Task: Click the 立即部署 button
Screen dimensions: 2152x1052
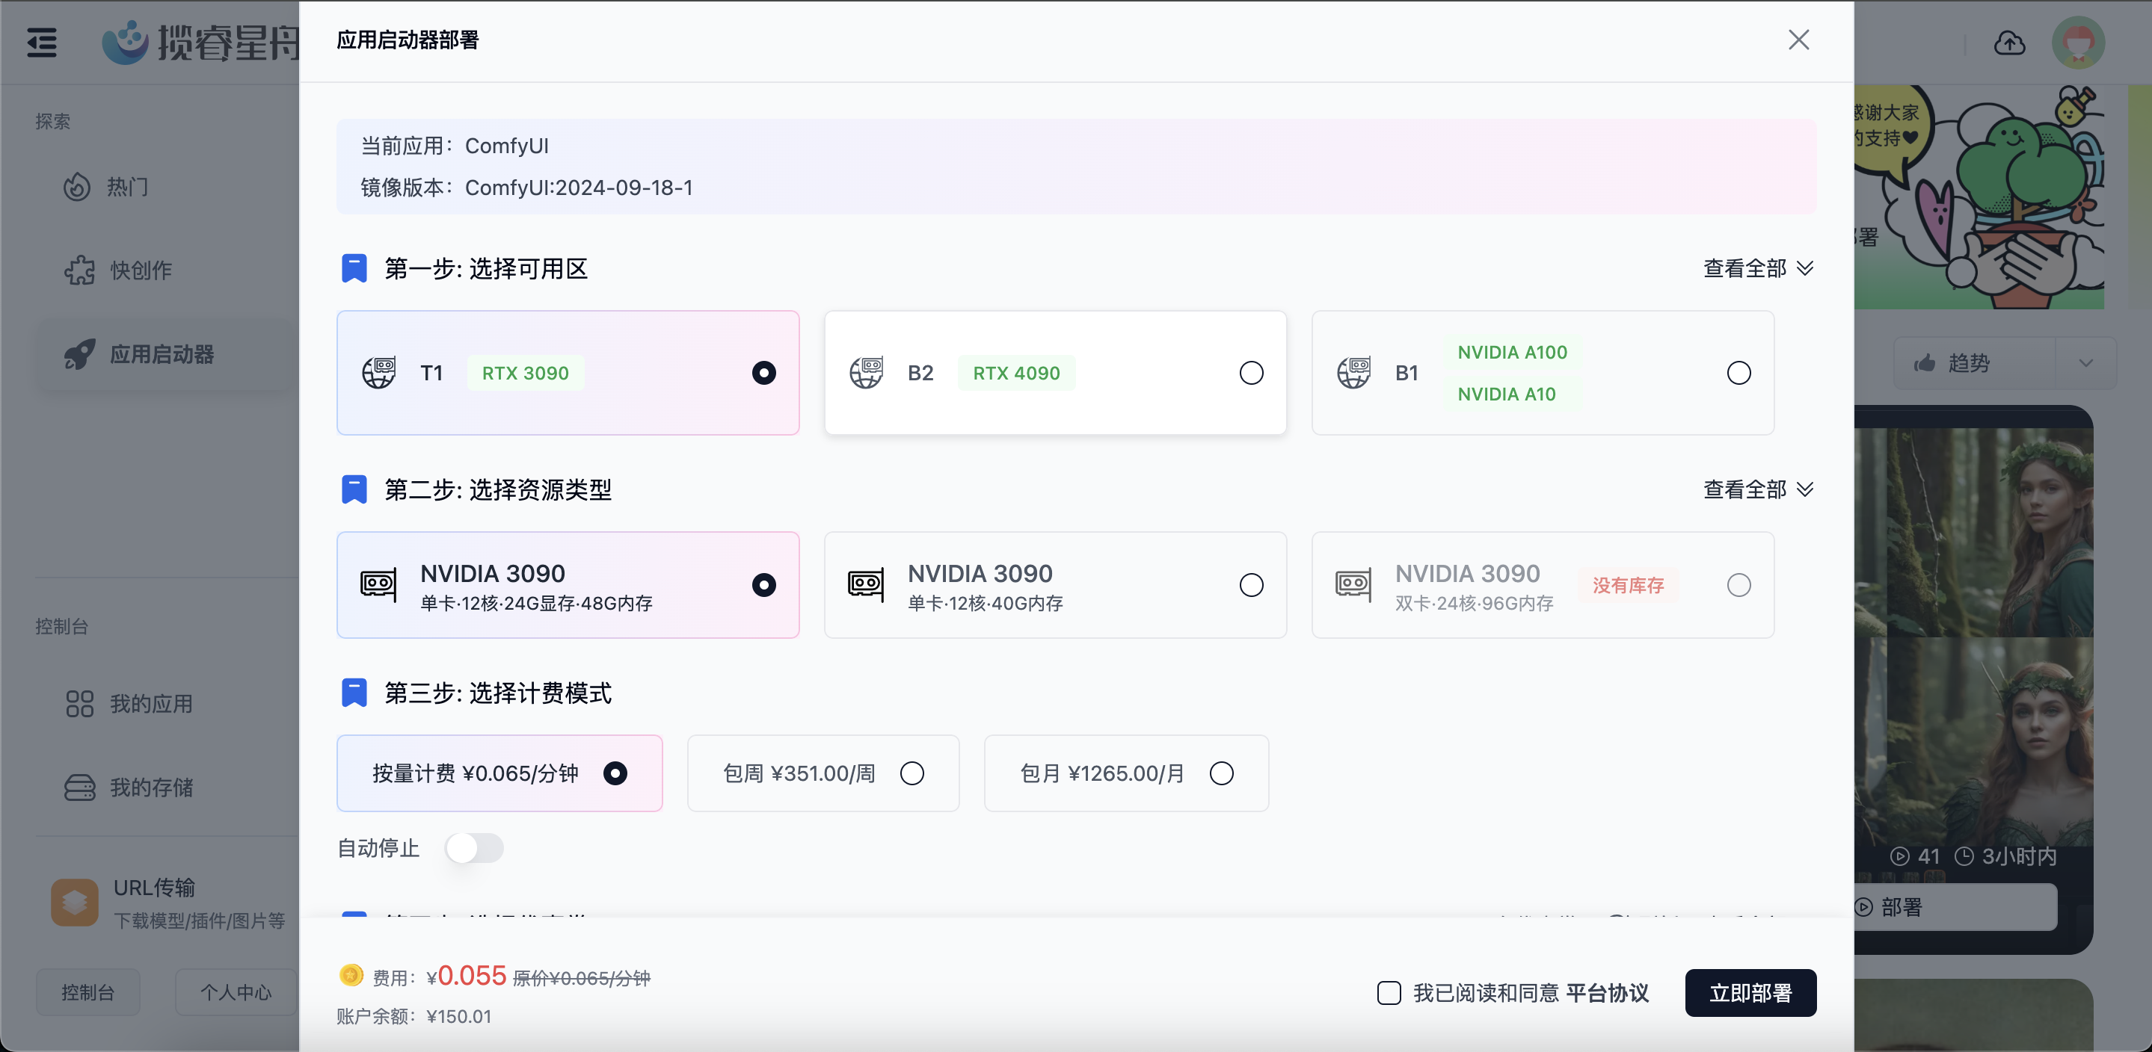Action: tap(1750, 993)
